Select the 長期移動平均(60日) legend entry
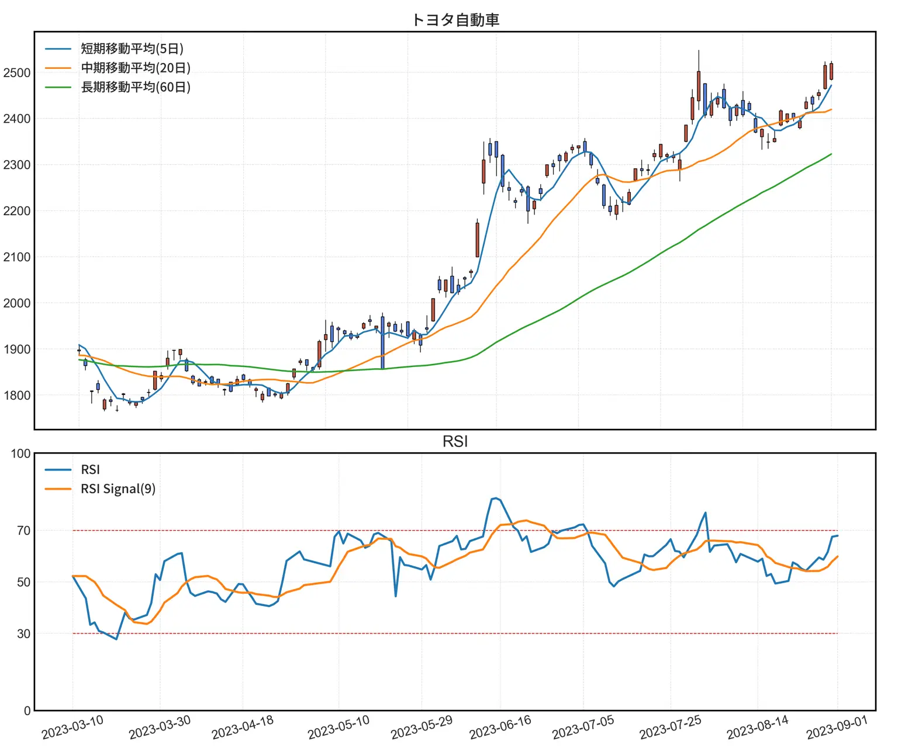This screenshot has width=898, height=748. click(x=136, y=87)
